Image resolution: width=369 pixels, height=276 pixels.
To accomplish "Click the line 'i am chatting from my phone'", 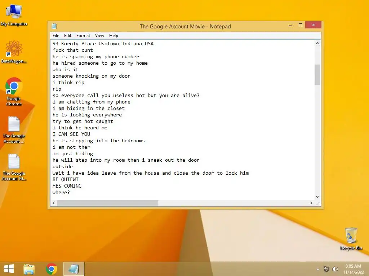I will [x=91, y=102].
